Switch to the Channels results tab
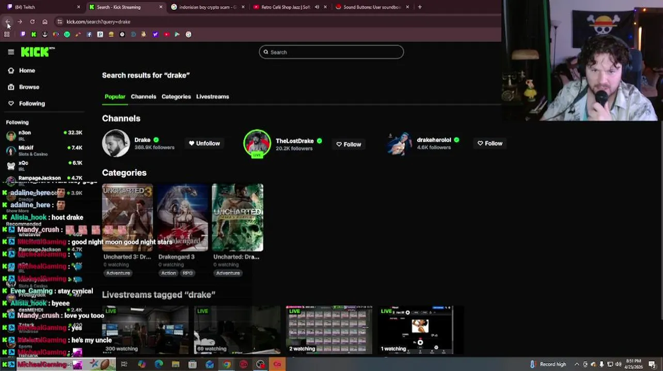The image size is (663, 371). 143,96
